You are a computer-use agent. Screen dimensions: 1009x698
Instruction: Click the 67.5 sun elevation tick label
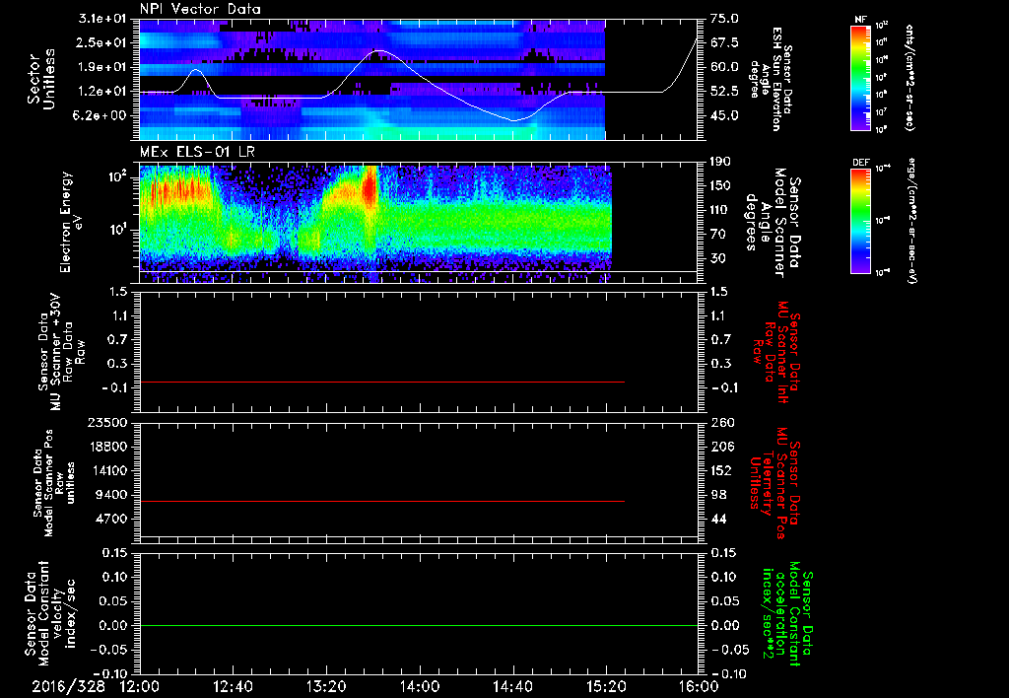coord(724,42)
